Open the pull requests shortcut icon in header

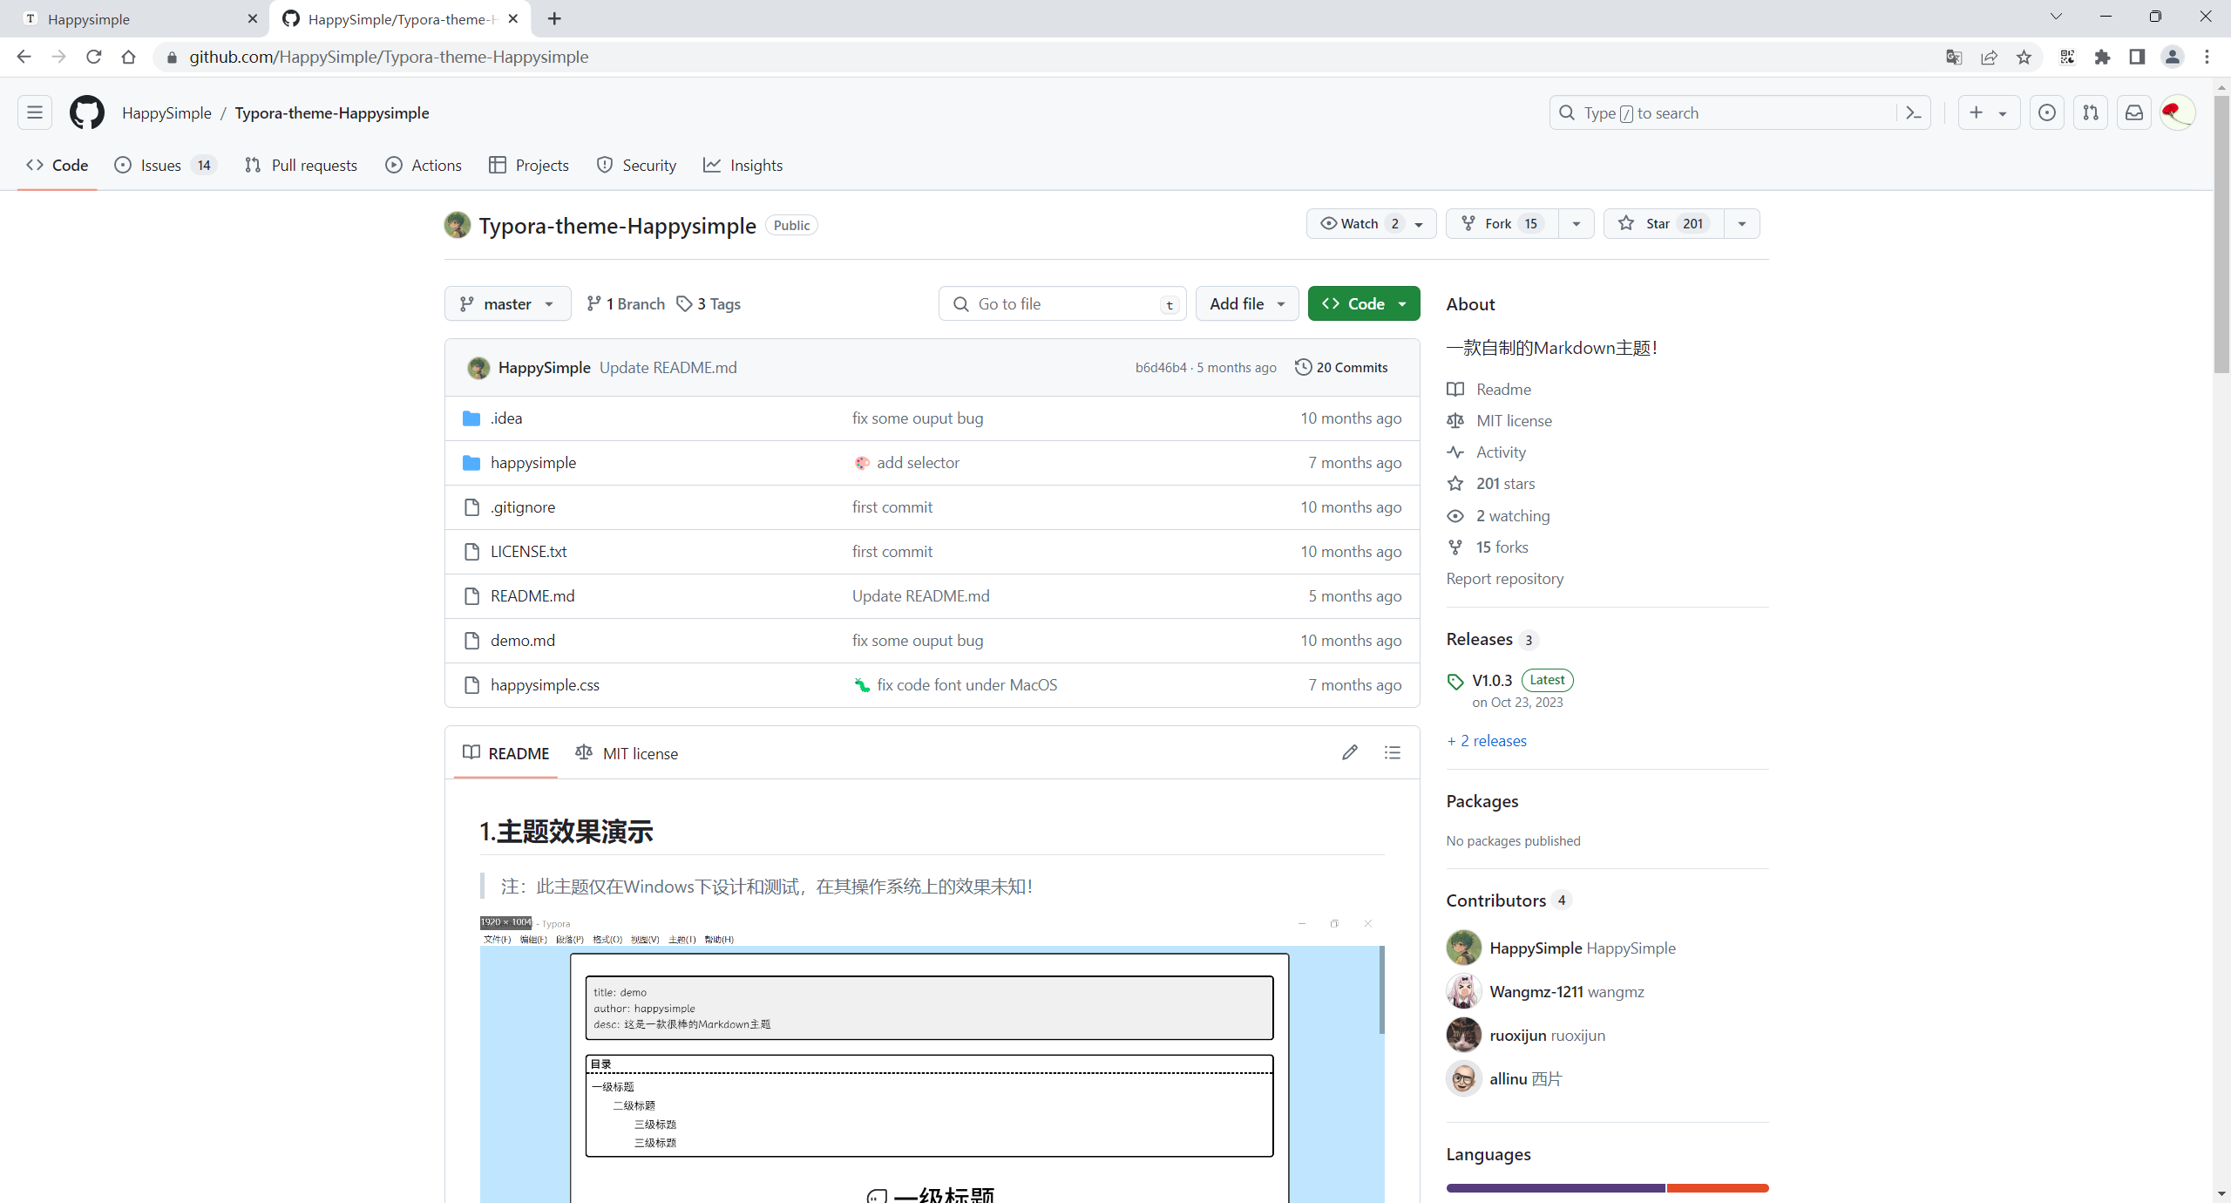click(x=2091, y=112)
